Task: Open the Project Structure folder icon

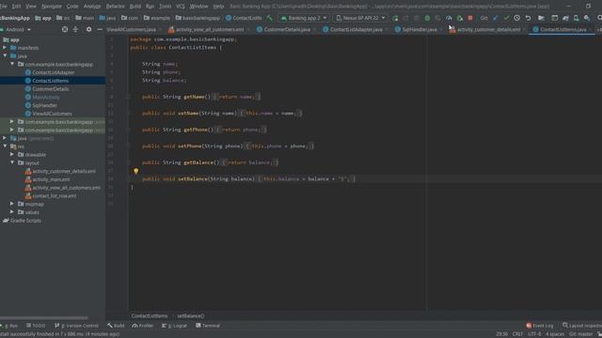Action: click(541, 18)
